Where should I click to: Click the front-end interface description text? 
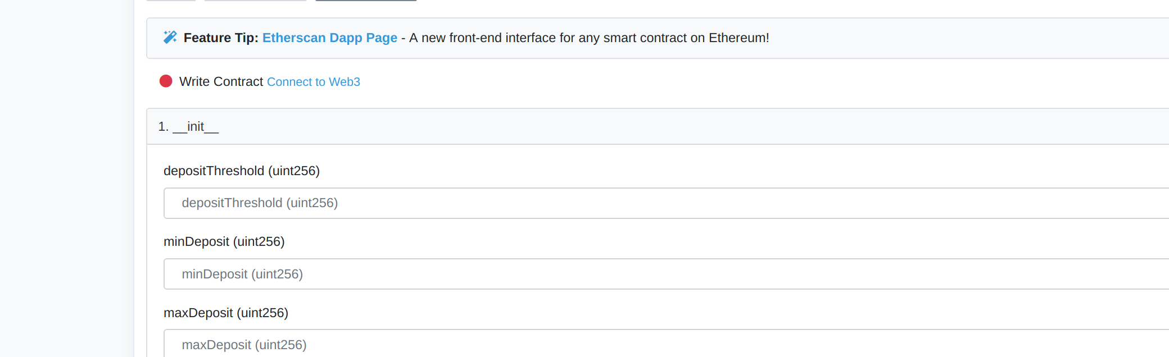coord(589,38)
